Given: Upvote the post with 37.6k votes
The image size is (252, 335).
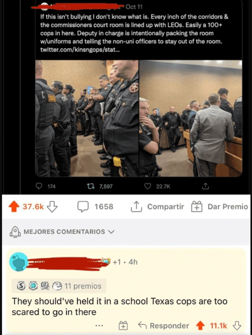Looking at the screenshot, I should [x=14, y=207].
